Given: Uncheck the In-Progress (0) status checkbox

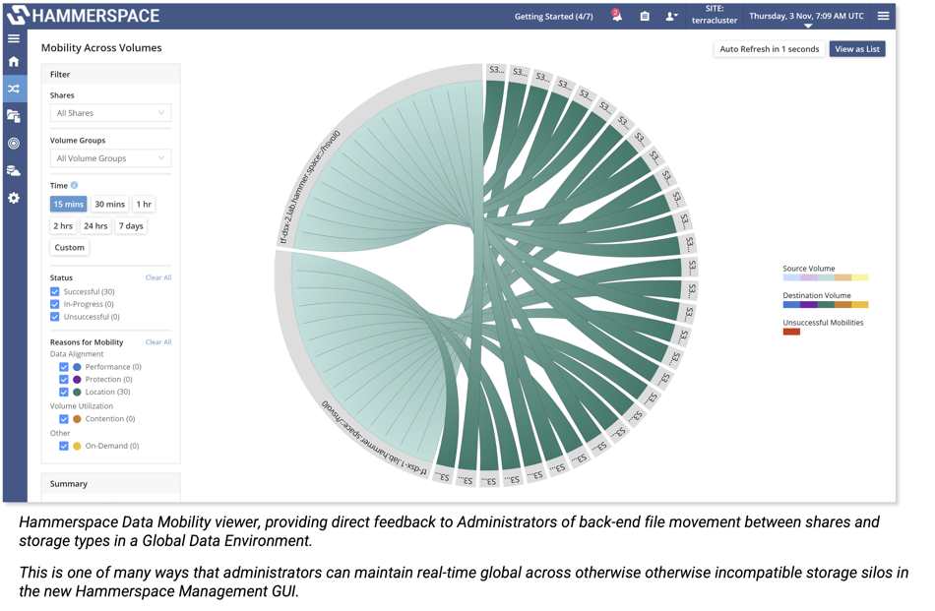Looking at the screenshot, I should pyautogui.click(x=55, y=304).
